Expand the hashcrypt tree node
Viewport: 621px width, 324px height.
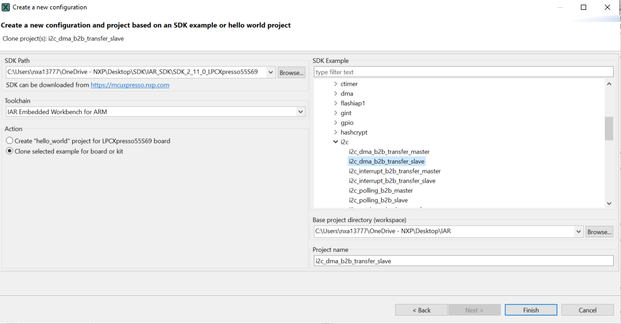335,132
